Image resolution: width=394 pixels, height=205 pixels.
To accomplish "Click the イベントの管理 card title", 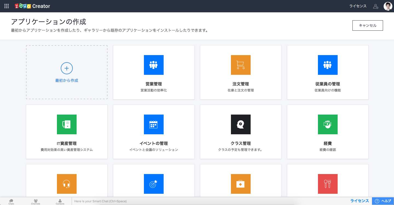I will 154,144.
